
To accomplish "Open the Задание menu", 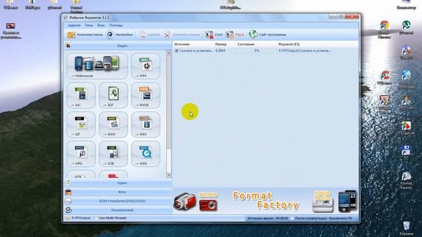I will 74,25.
